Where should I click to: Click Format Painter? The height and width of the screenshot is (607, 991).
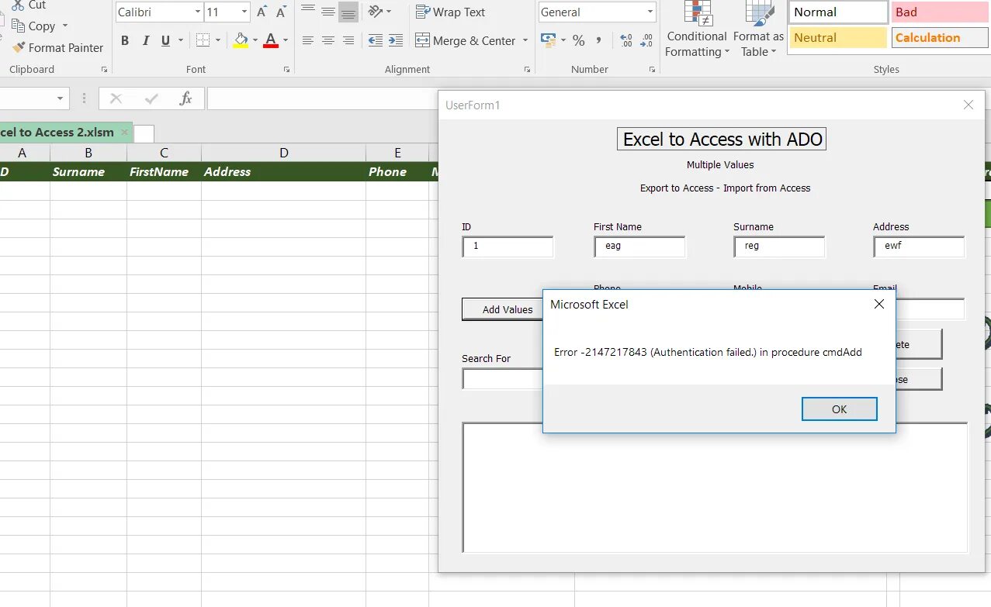tap(57, 47)
